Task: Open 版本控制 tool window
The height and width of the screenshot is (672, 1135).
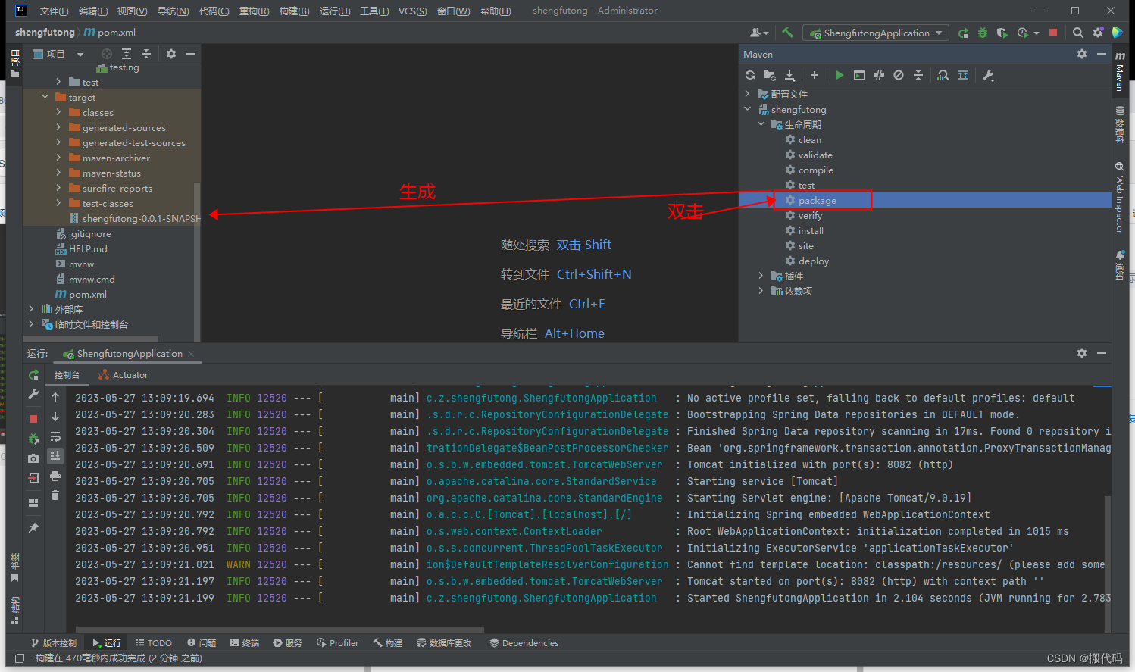Action: (x=54, y=642)
